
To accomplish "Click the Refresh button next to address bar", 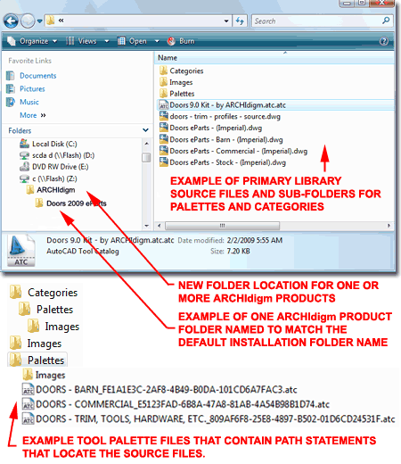I will click(240, 21).
